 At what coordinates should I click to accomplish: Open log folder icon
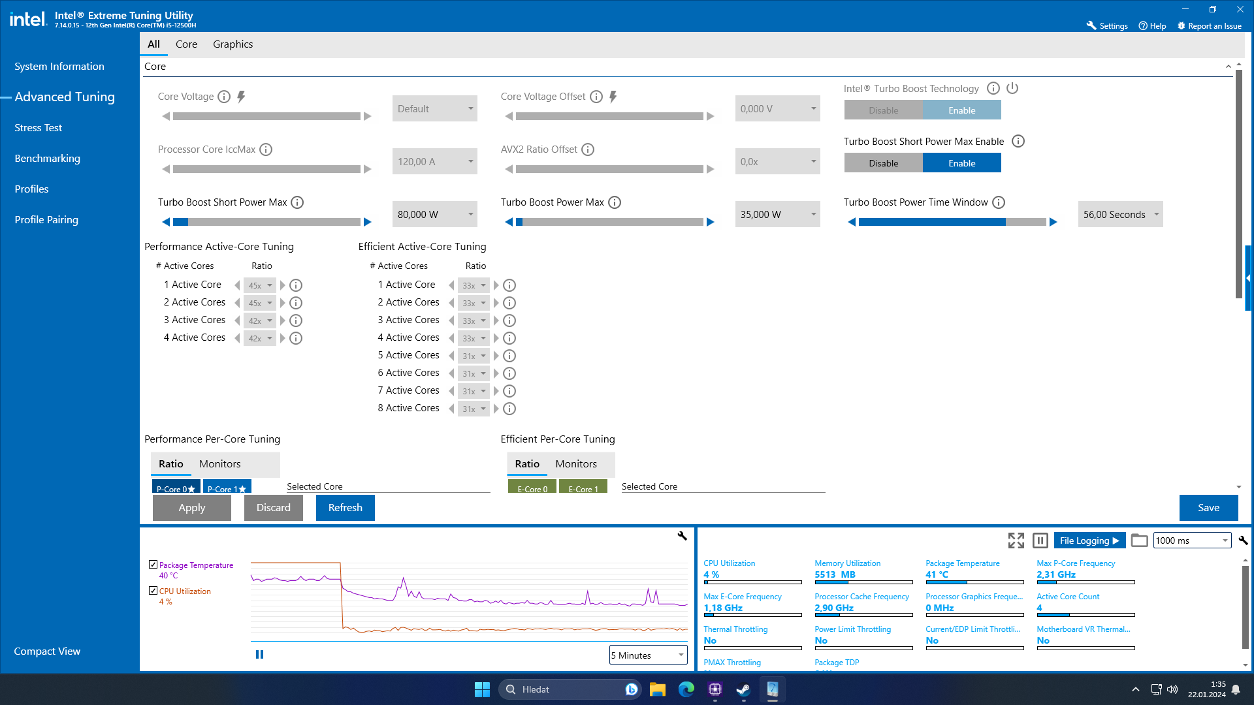pyautogui.click(x=1139, y=540)
